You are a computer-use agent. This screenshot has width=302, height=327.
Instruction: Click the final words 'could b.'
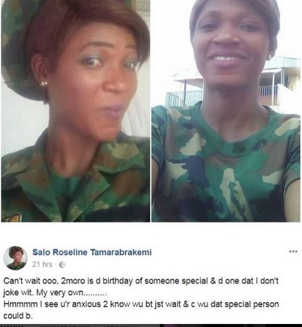18,316
